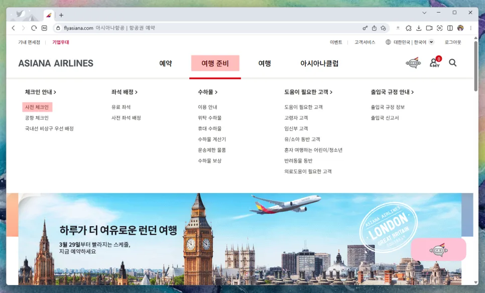Click the video camera toolbar icon
Image resolution: width=485 pixels, height=293 pixels.
(x=429, y=28)
